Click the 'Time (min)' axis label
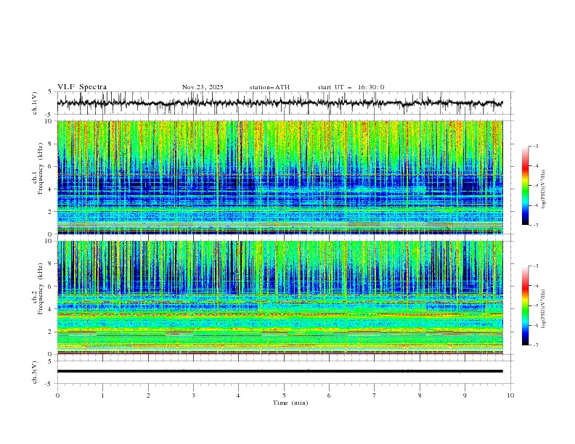The width and height of the screenshot is (575, 444). (290, 403)
